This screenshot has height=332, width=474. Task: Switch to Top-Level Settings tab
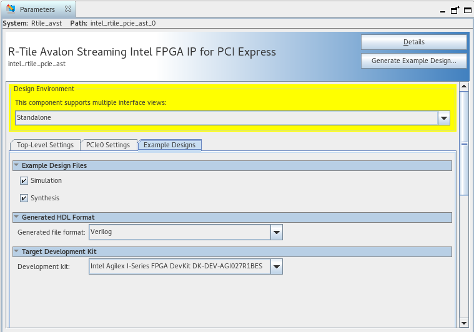(45, 145)
